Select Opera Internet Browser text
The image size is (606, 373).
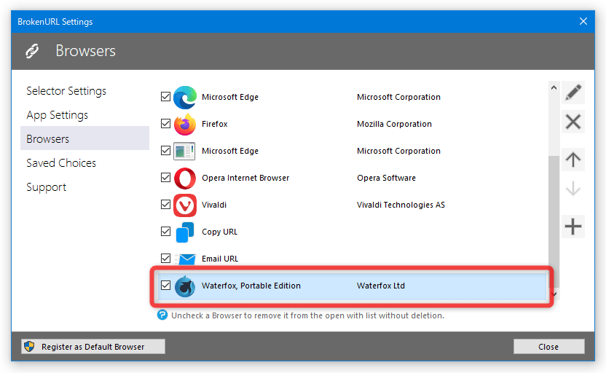tap(245, 178)
